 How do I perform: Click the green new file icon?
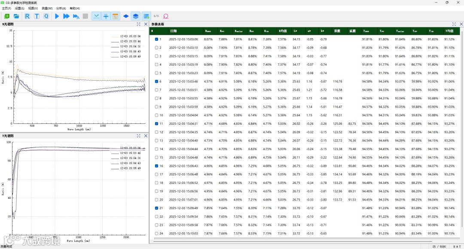coord(7,16)
